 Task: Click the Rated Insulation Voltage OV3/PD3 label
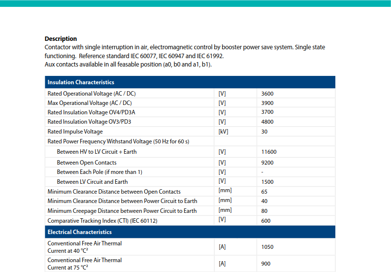point(89,122)
